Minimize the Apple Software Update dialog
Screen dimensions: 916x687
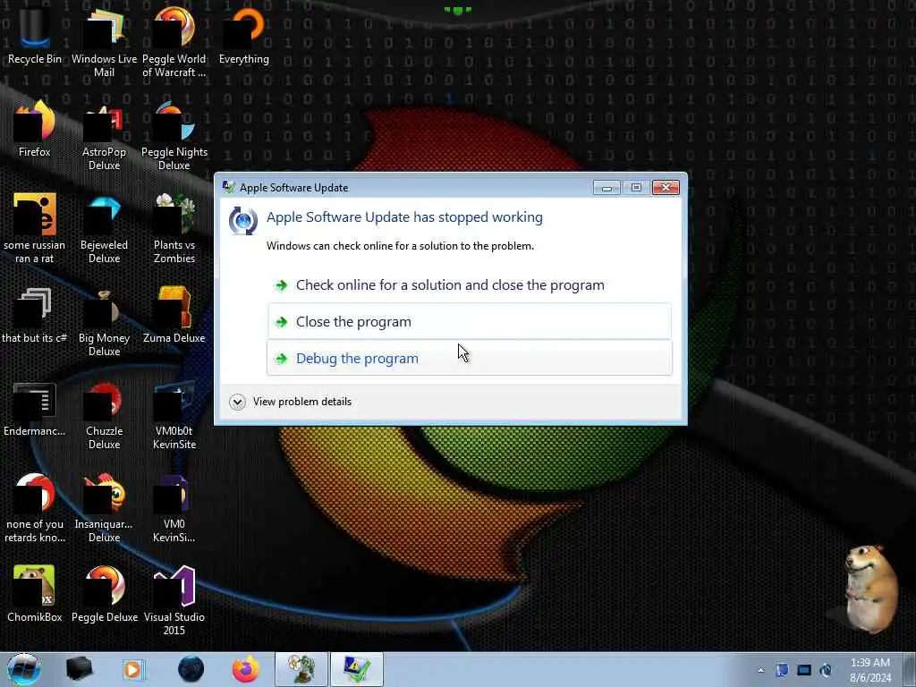tap(606, 187)
